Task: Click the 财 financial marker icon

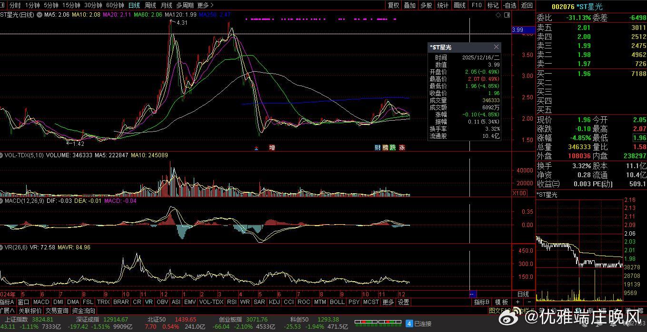Action: point(378,147)
